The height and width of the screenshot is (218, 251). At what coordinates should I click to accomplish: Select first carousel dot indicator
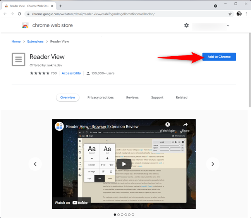point(115,215)
